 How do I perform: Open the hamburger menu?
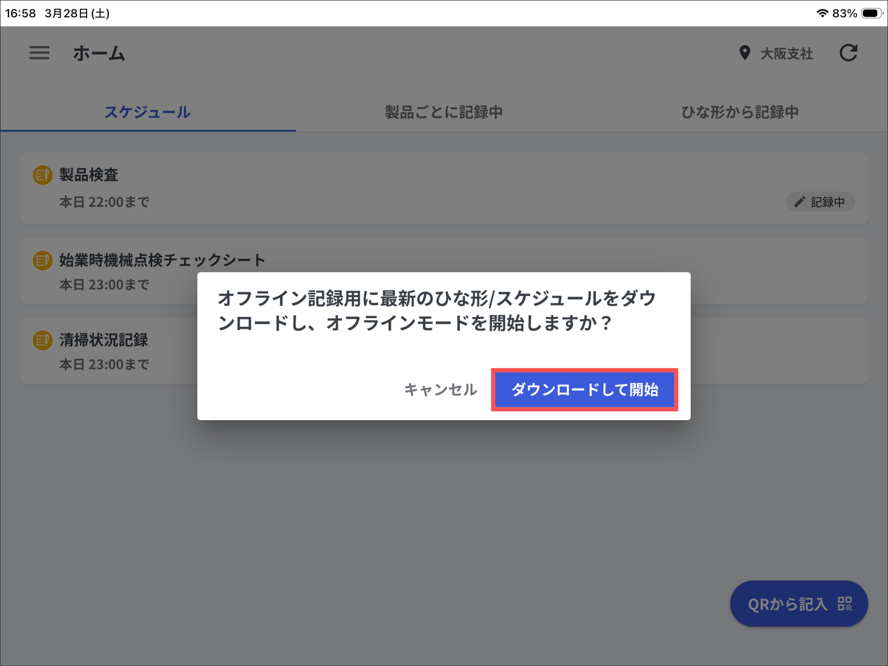point(39,53)
